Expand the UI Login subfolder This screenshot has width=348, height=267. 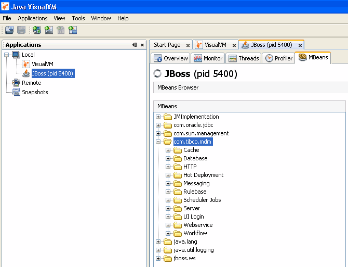168,217
